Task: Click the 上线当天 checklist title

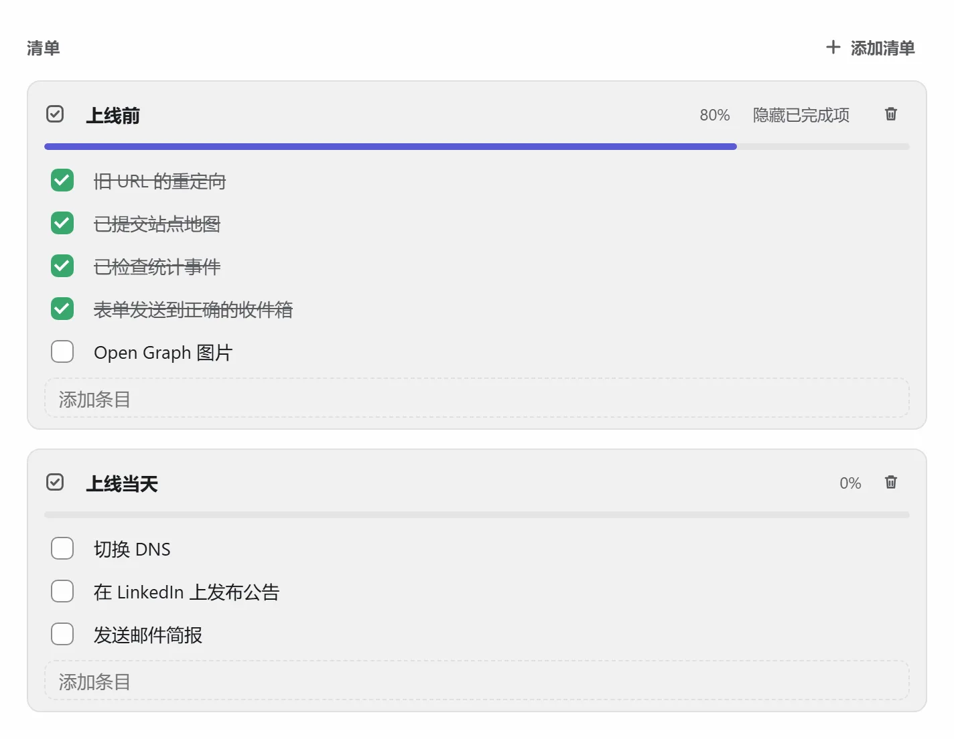Action: tap(122, 484)
